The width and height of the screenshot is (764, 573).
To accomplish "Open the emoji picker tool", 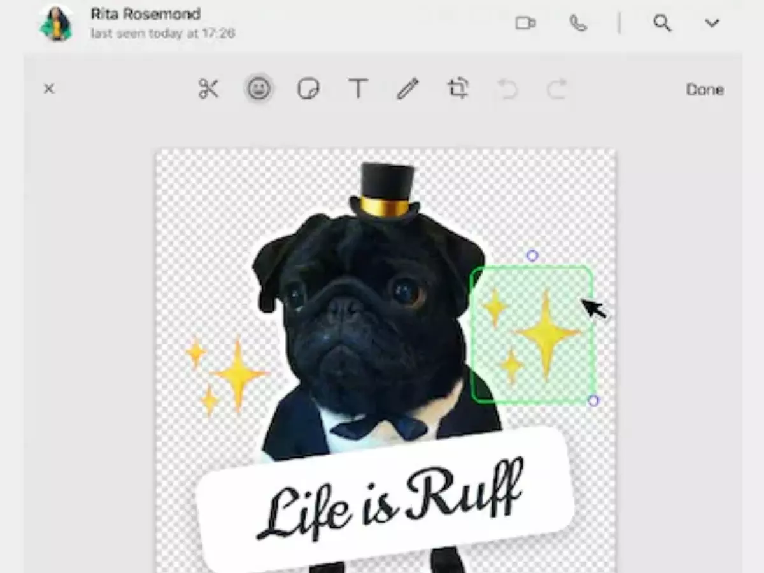I will [258, 89].
